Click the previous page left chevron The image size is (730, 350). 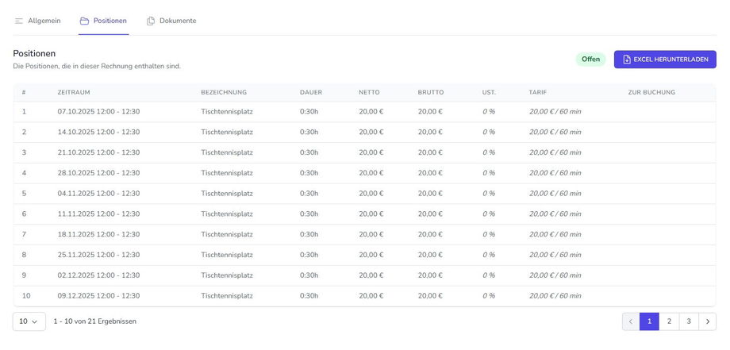coord(631,321)
